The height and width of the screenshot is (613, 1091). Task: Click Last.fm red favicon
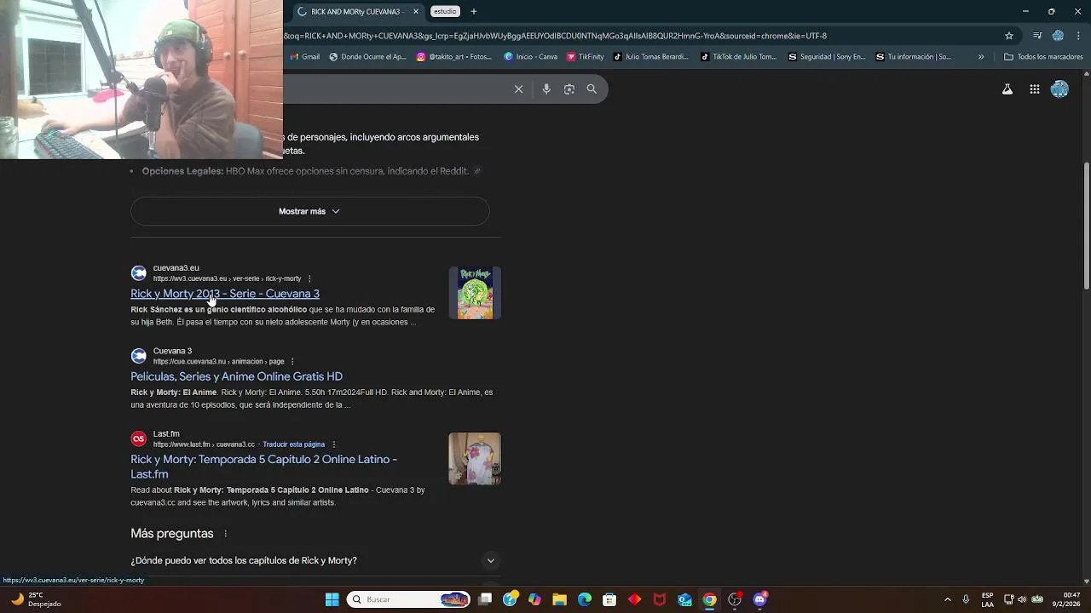click(138, 438)
